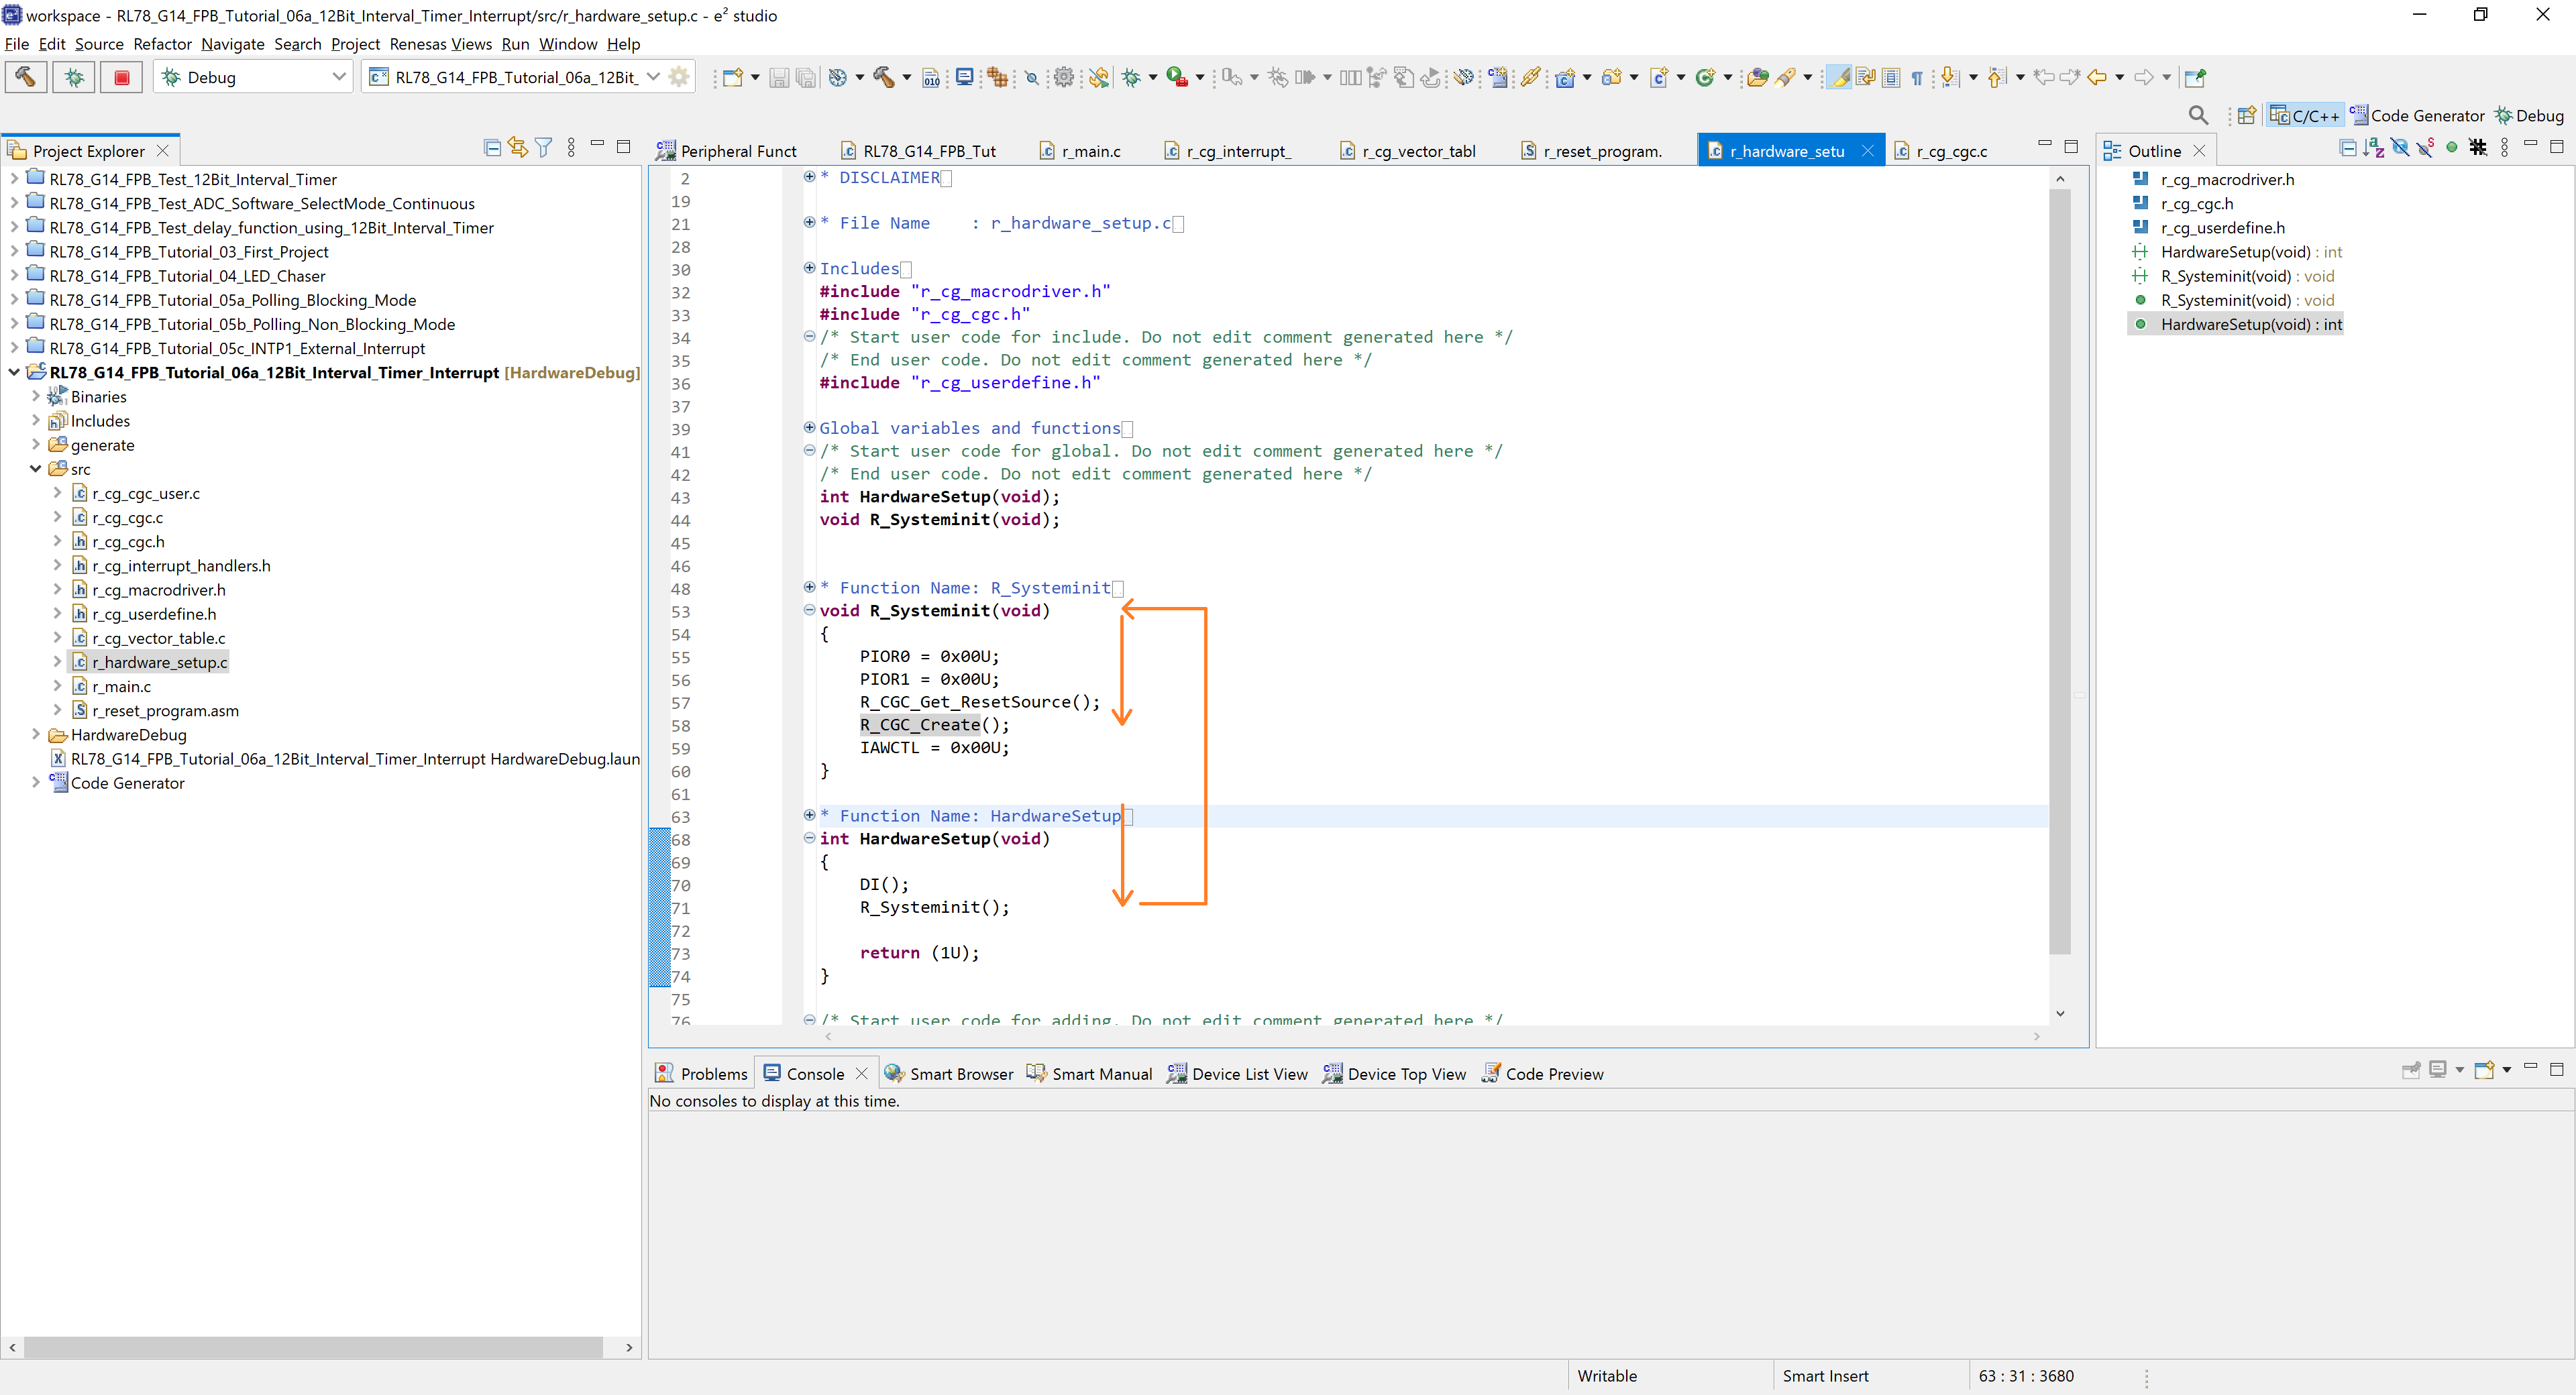The height and width of the screenshot is (1395, 2576).
Task: Sort Outline entries alphabetically
Action: (2373, 148)
